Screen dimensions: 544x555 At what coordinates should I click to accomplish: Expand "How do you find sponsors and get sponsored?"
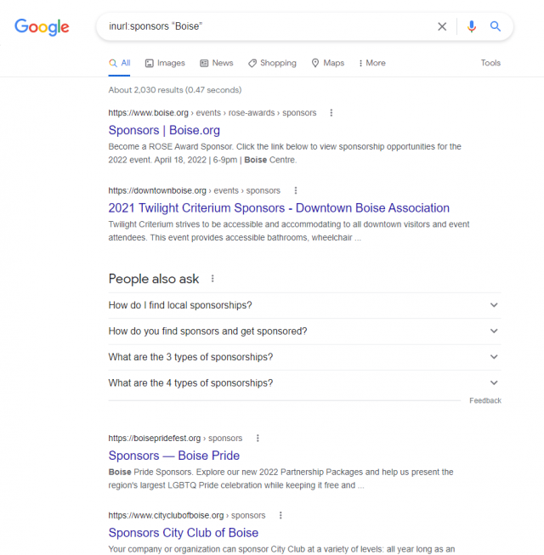click(494, 331)
